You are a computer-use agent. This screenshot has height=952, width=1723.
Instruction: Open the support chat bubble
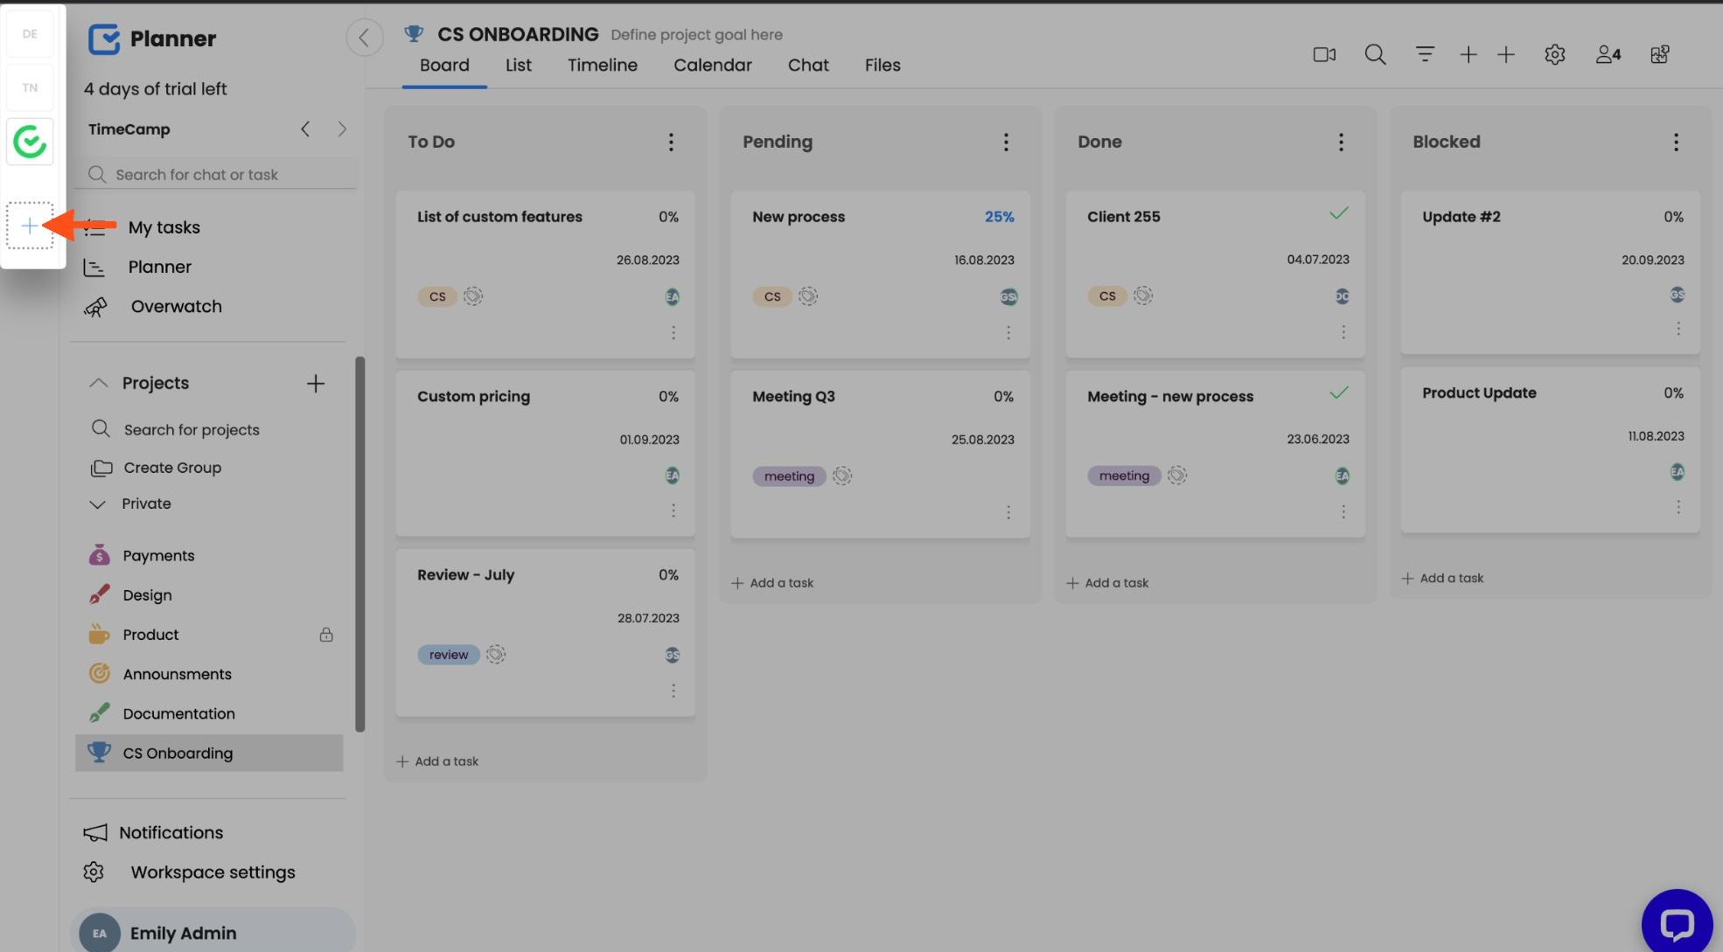point(1676,923)
